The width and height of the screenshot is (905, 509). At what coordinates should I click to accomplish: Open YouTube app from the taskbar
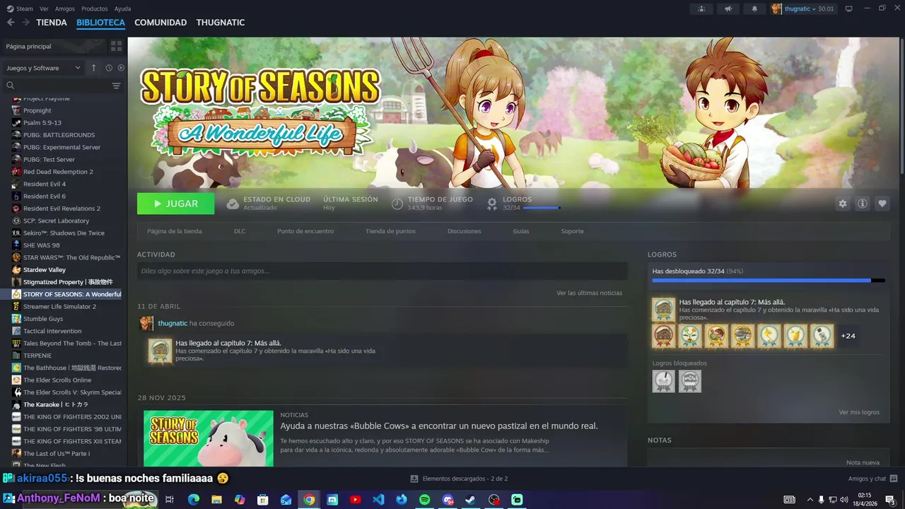(x=355, y=499)
